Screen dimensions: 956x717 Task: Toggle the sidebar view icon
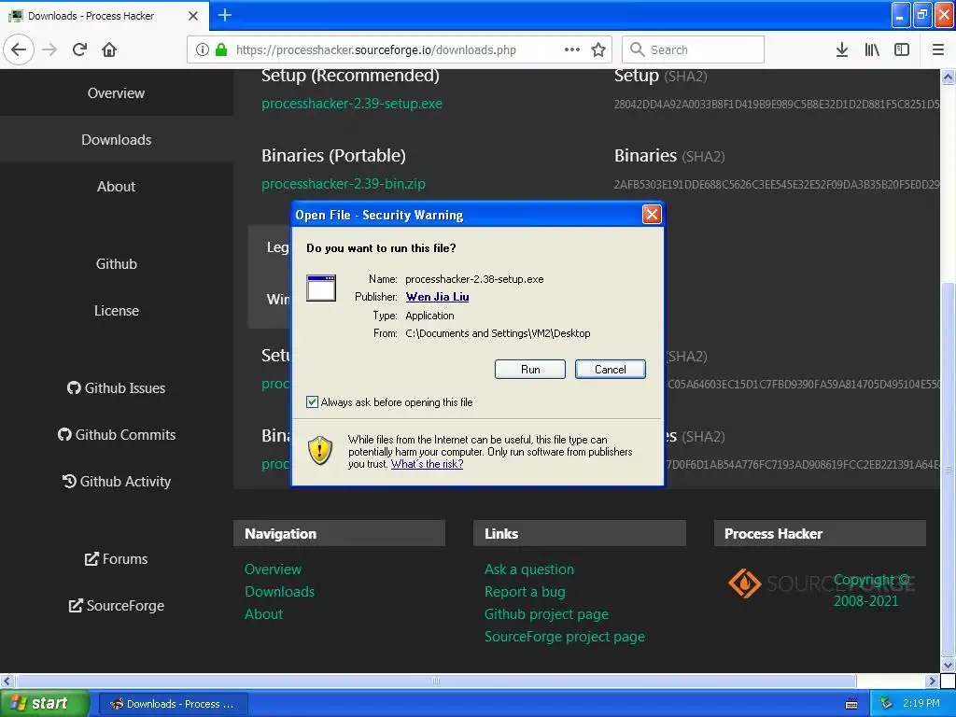[902, 49]
